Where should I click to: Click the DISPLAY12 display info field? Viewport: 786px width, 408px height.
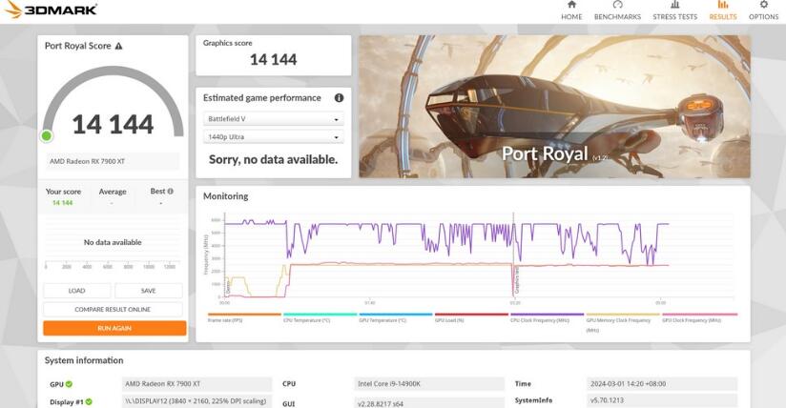[197, 401]
